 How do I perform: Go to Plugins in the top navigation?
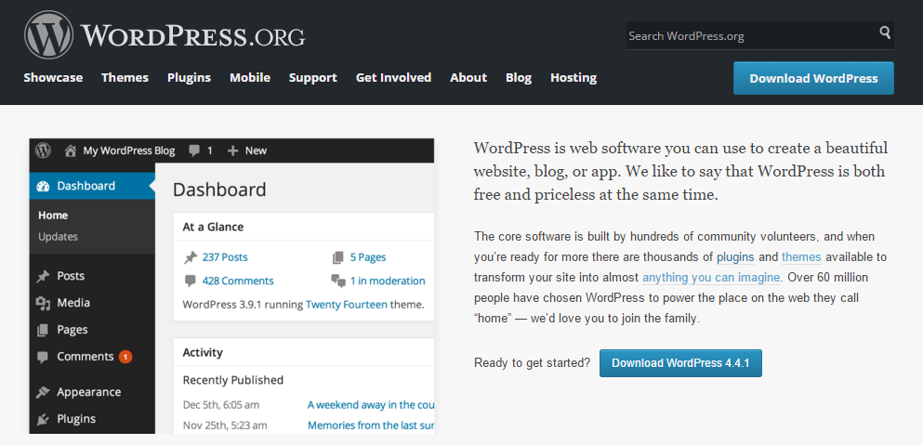tap(189, 78)
